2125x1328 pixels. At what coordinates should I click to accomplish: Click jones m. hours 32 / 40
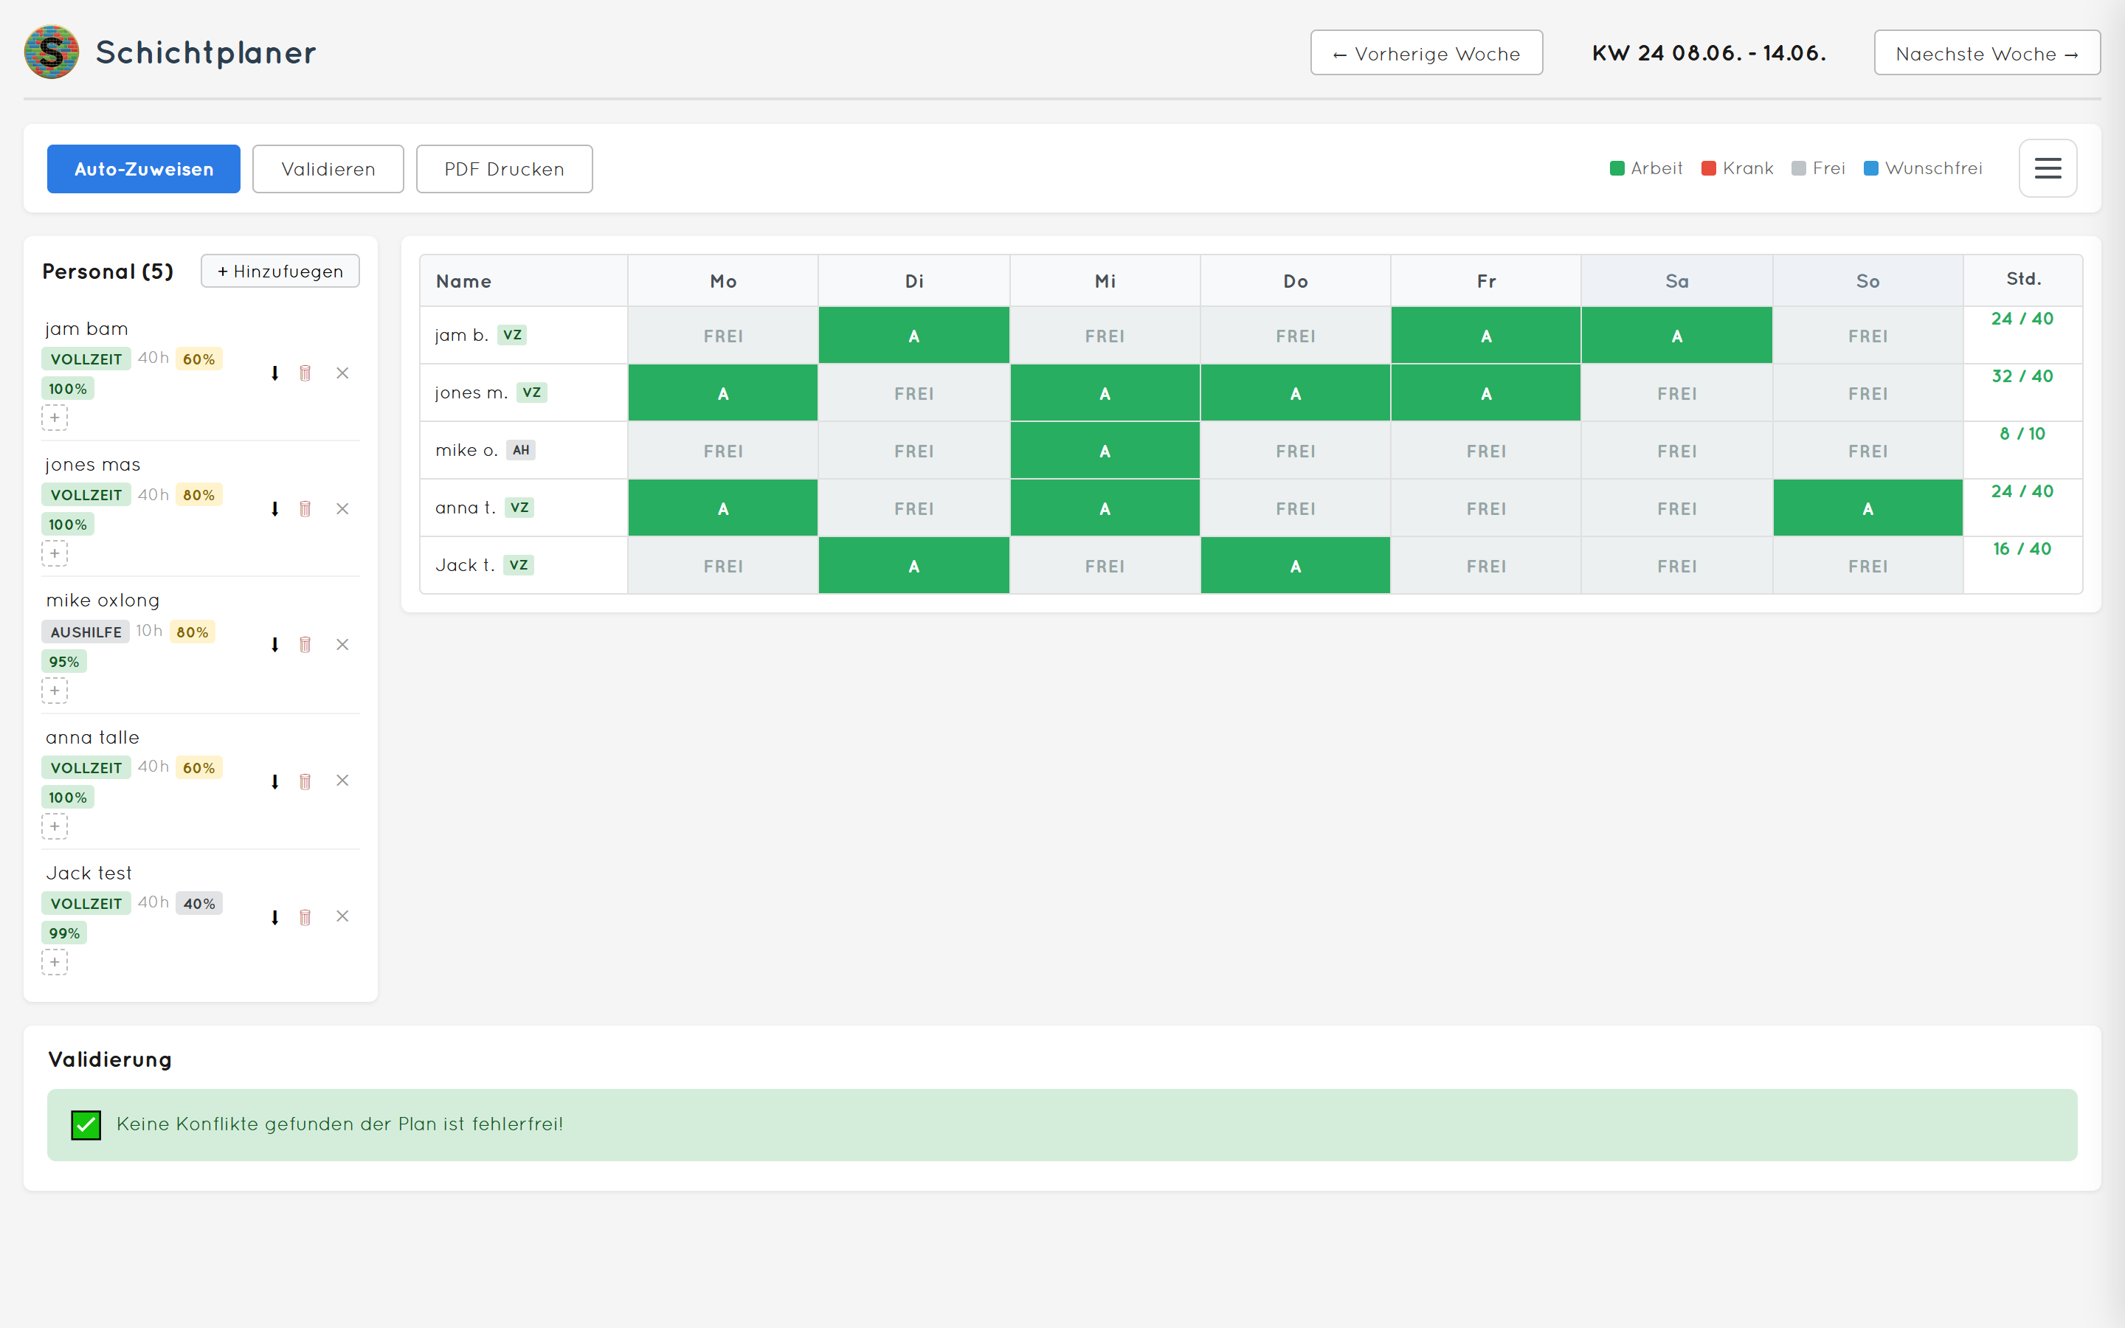coord(2022,376)
